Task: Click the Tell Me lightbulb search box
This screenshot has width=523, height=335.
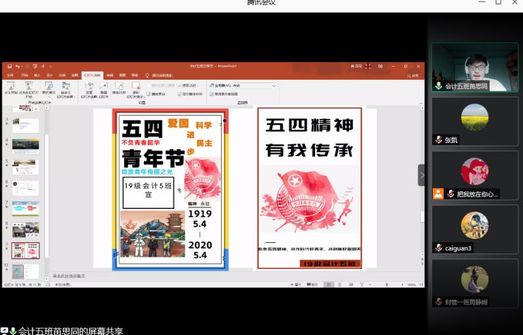Action: tap(159, 76)
